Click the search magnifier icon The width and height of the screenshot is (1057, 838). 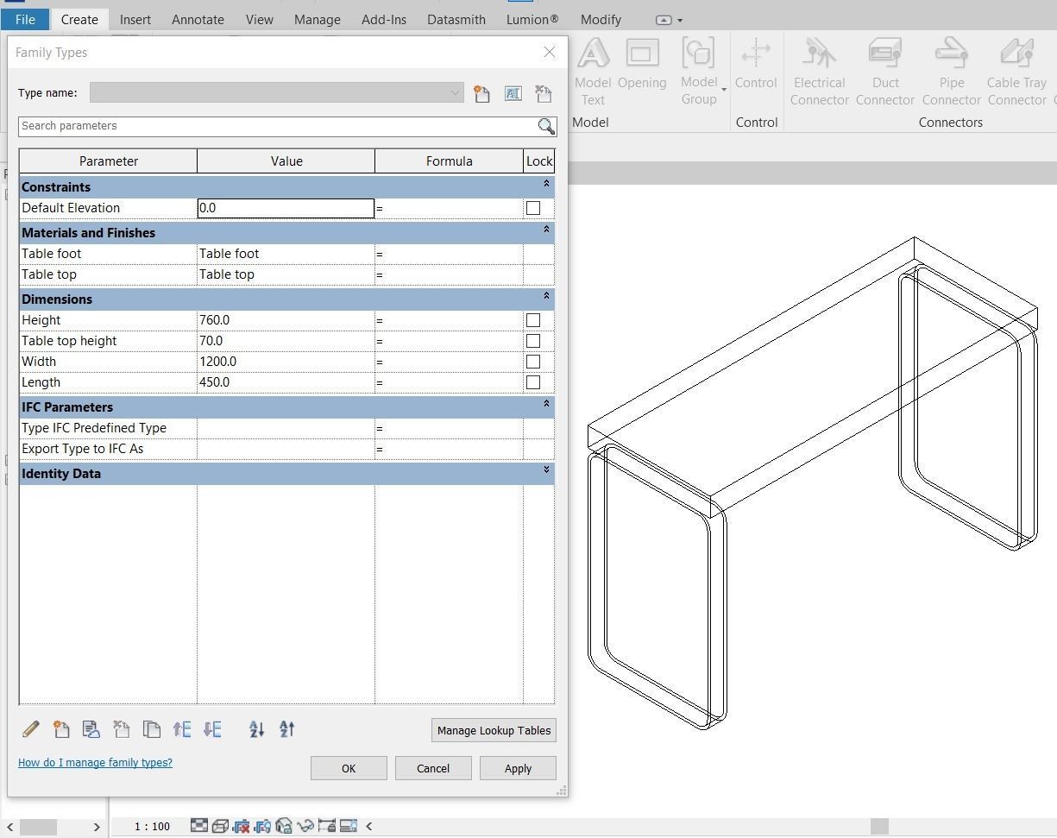coord(546,126)
